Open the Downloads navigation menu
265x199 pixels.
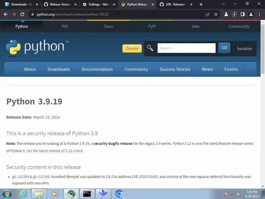click(59, 69)
